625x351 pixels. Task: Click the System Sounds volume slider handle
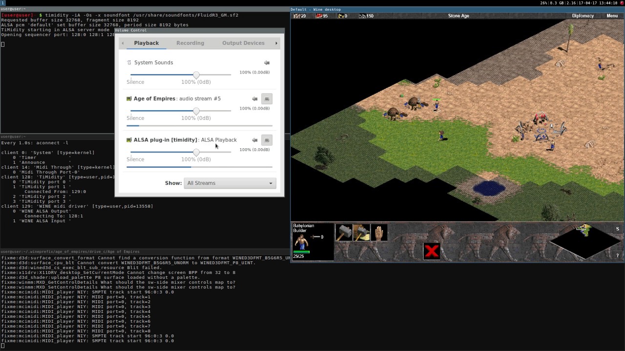[196, 75]
